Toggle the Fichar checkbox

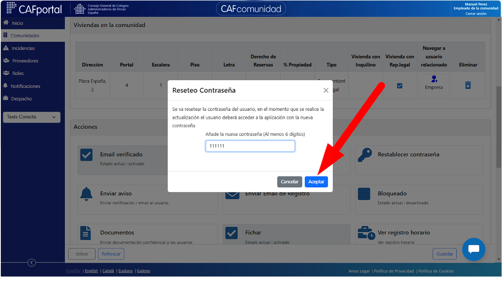(231, 233)
